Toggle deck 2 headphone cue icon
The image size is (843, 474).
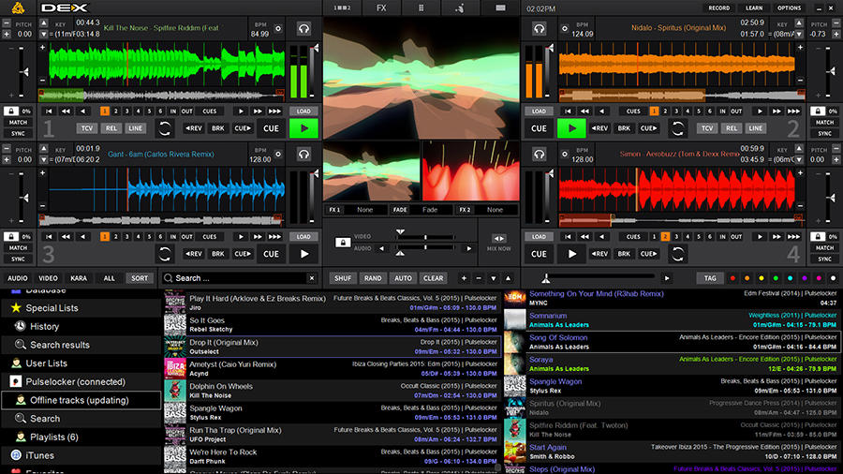540,28
